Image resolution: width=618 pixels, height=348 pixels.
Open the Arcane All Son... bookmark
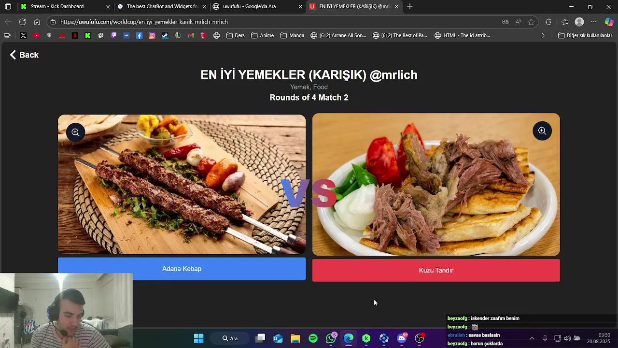[338, 35]
